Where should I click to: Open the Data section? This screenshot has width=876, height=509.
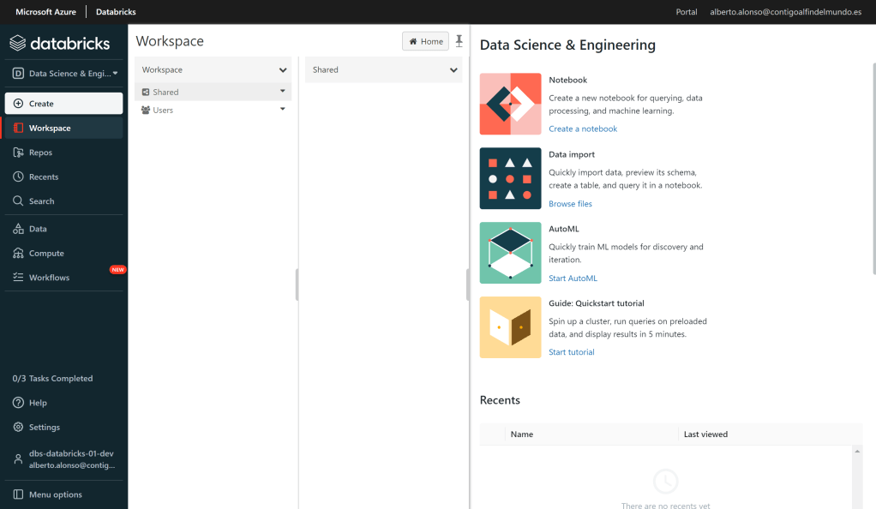pyautogui.click(x=38, y=229)
